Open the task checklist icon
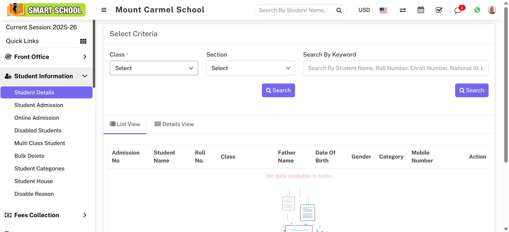This screenshot has width=509, height=232. pos(439,10)
